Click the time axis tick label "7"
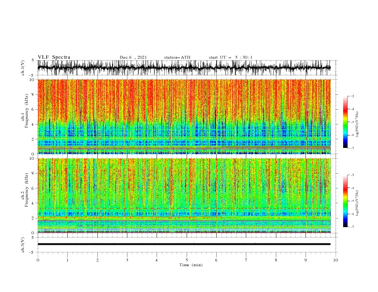The image size is (378, 292). pyautogui.click(x=246, y=260)
